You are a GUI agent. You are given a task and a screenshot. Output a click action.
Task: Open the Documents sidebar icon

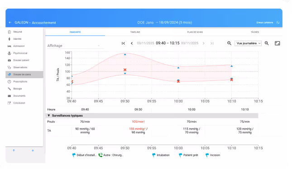(x=10, y=96)
